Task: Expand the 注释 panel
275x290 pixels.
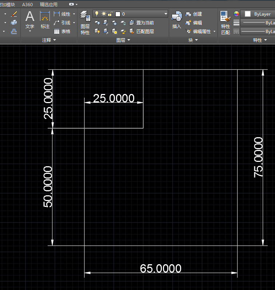Action: pos(49,40)
